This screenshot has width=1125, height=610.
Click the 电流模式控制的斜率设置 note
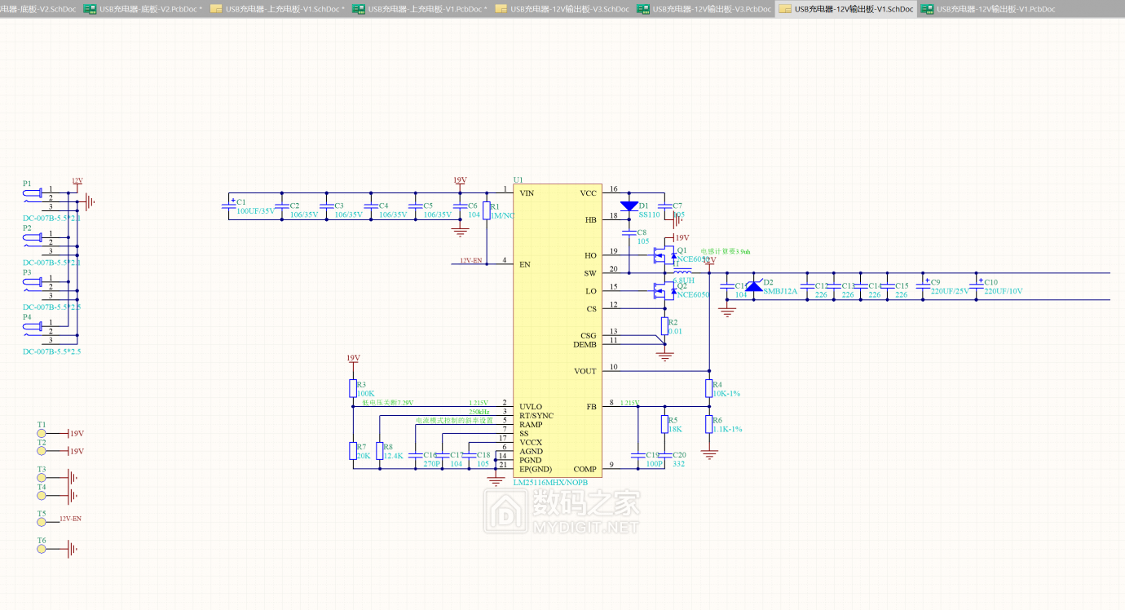[x=454, y=421]
